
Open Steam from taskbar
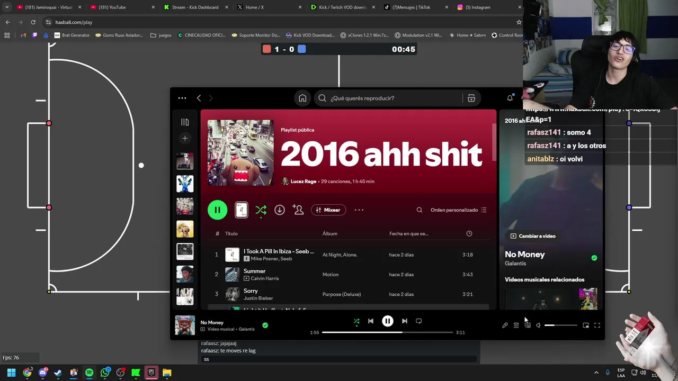point(58,373)
